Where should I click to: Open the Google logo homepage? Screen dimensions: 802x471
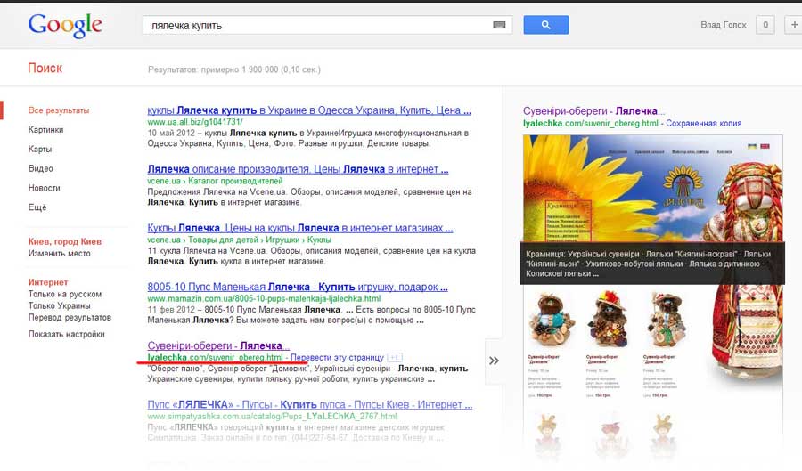(65, 25)
